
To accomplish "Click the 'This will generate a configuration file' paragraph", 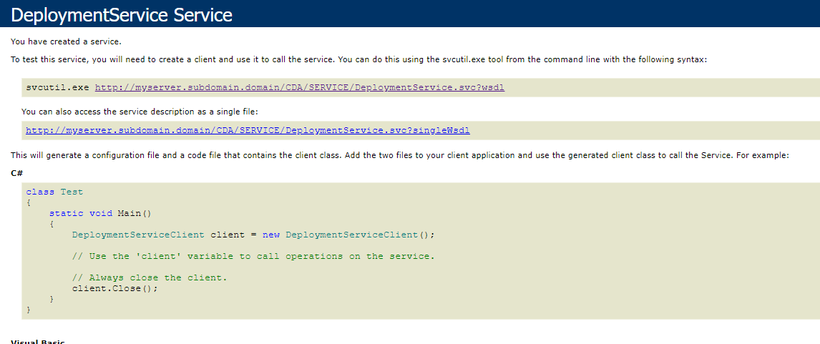I will 399,155.
